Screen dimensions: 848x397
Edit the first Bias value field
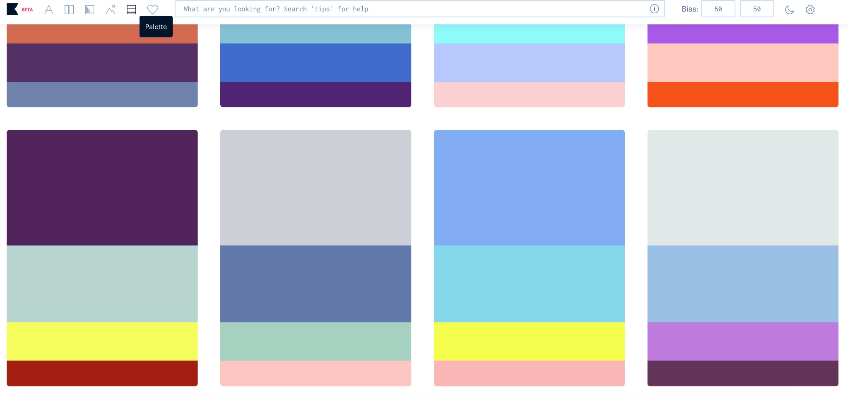tap(718, 9)
